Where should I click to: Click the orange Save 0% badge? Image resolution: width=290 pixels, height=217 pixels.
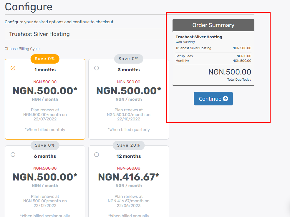[45, 59]
